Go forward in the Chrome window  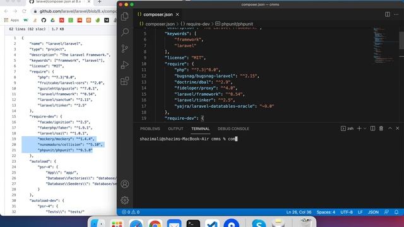[15, 11]
